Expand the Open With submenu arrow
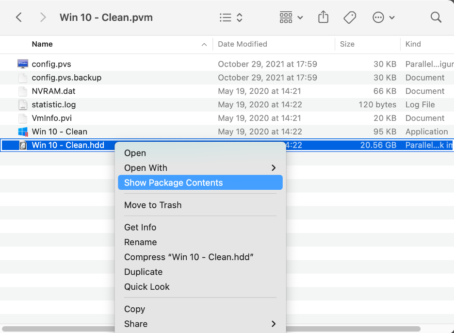This screenshot has height=333, width=454. 274,168
